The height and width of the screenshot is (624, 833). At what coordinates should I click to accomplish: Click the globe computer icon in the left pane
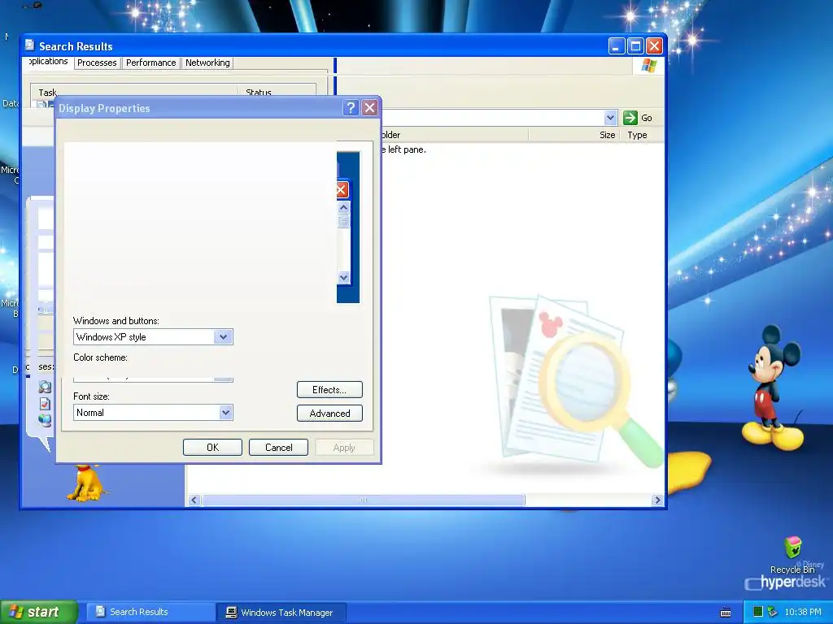46,420
